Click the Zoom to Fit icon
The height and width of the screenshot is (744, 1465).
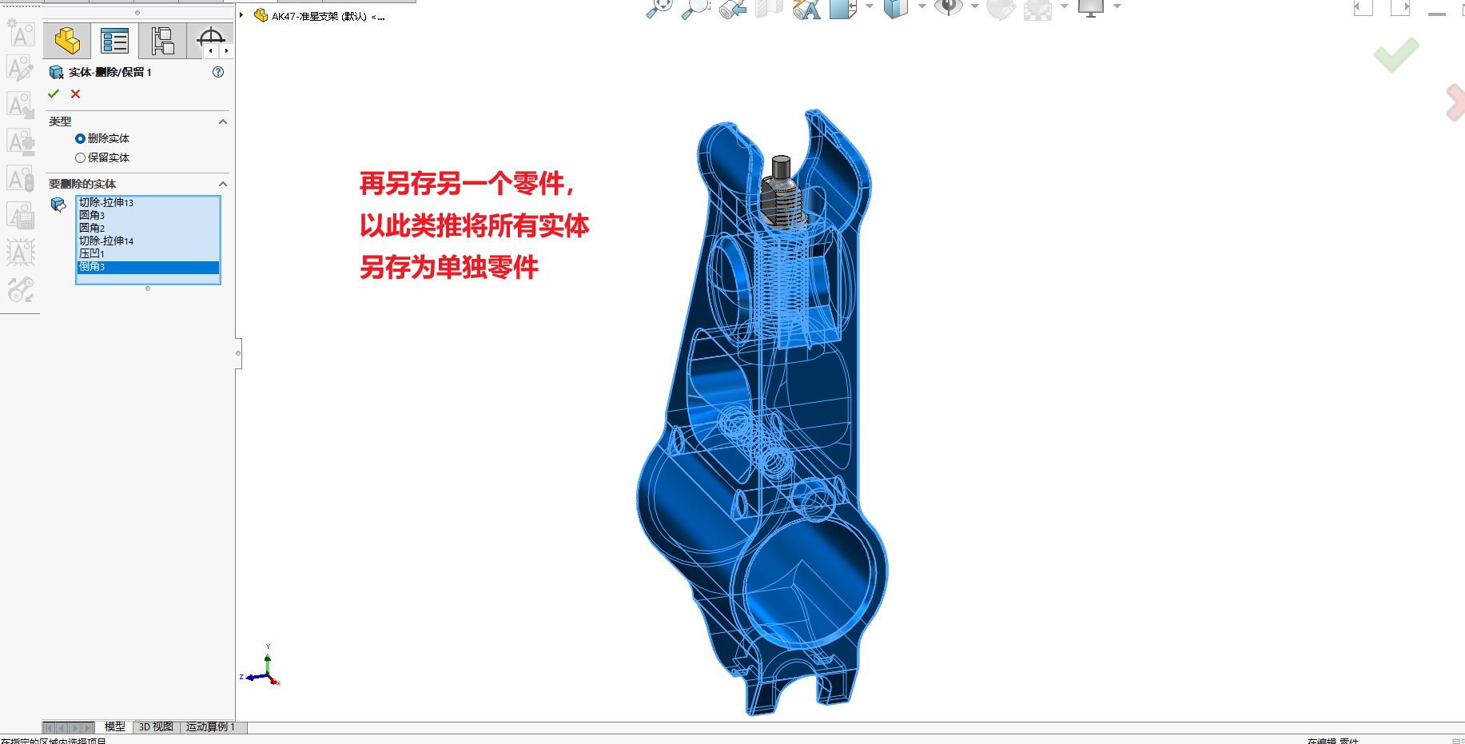coord(659,8)
